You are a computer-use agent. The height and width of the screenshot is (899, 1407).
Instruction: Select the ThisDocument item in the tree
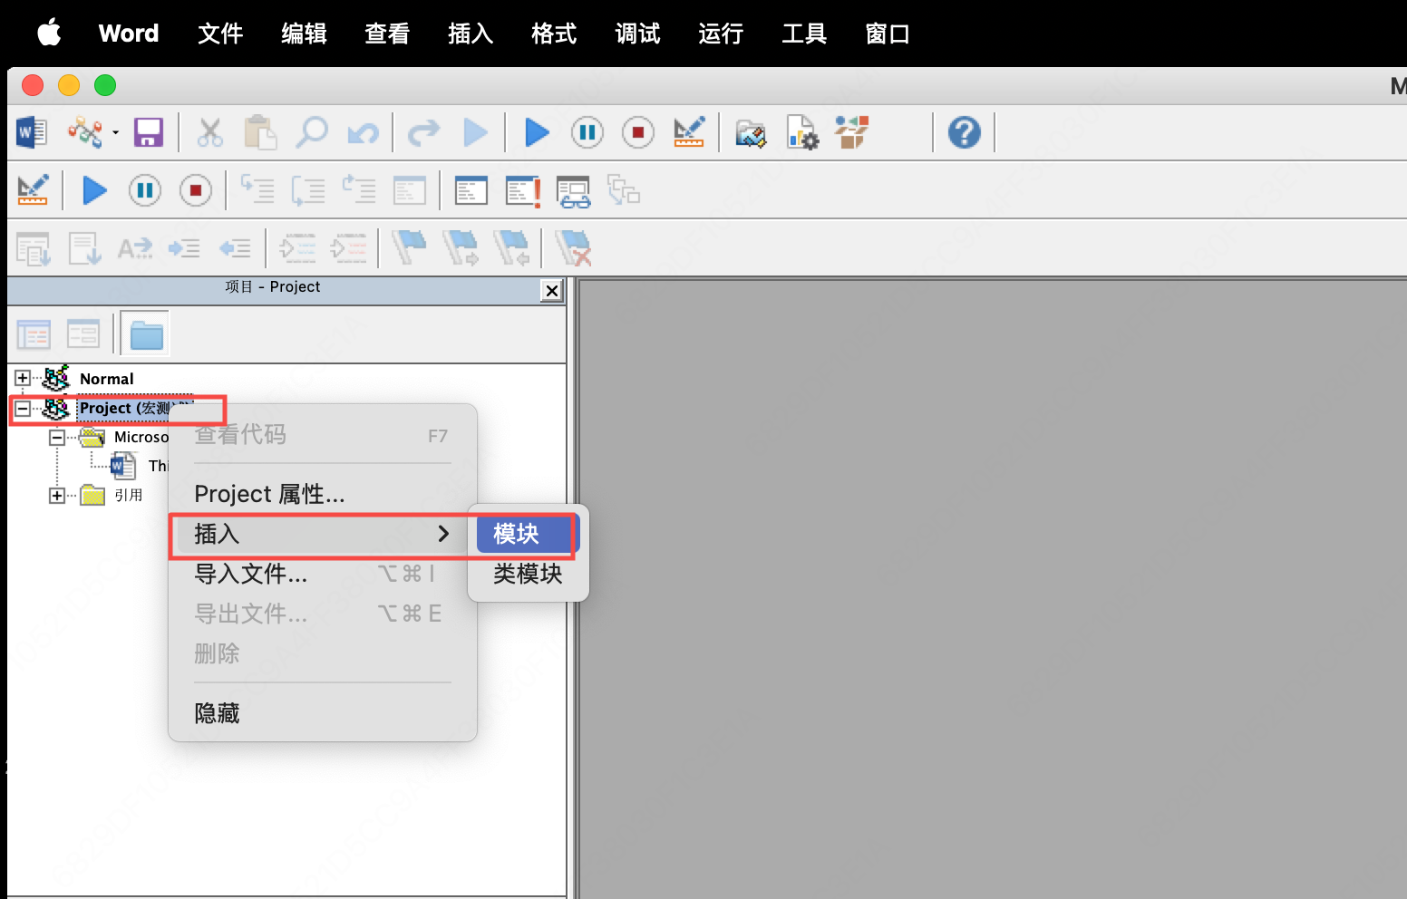[158, 466]
